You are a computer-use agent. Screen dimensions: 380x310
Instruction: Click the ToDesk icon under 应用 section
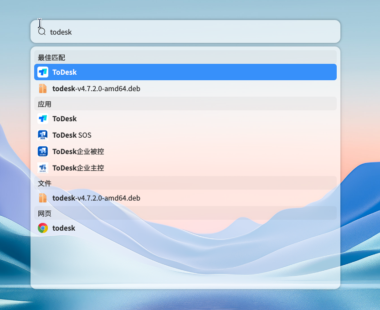(x=43, y=119)
